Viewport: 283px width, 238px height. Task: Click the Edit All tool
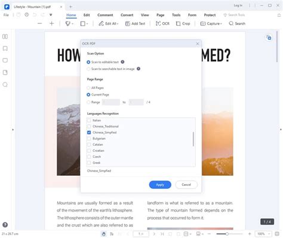(109, 23)
